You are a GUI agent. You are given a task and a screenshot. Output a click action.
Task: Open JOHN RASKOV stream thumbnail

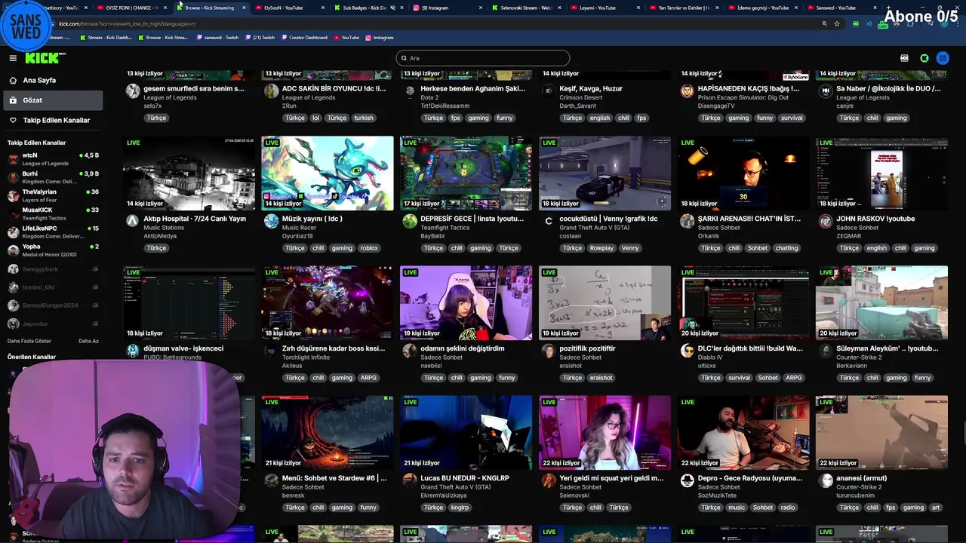pos(881,173)
